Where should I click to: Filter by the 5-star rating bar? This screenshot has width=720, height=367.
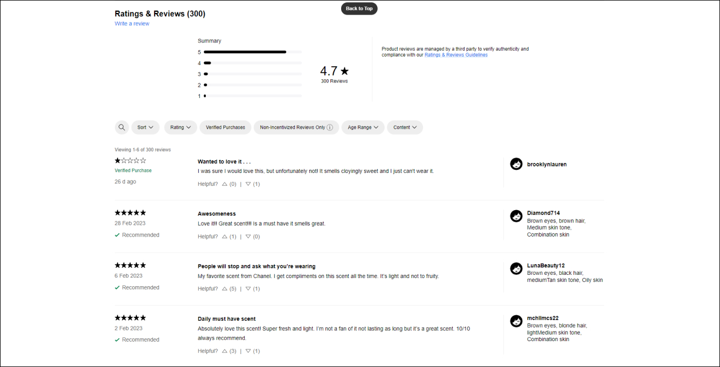[253, 52]
